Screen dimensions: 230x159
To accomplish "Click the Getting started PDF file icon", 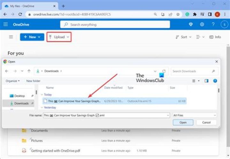I will pyautogui.click(x=24, y=150).
